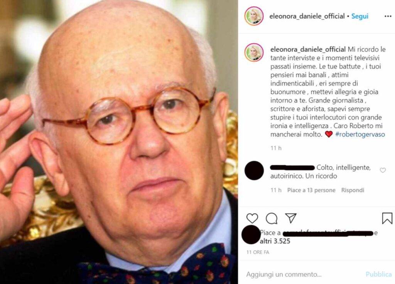Open the eleonora_daniele_official header profile picture

(x=254, y=16)
